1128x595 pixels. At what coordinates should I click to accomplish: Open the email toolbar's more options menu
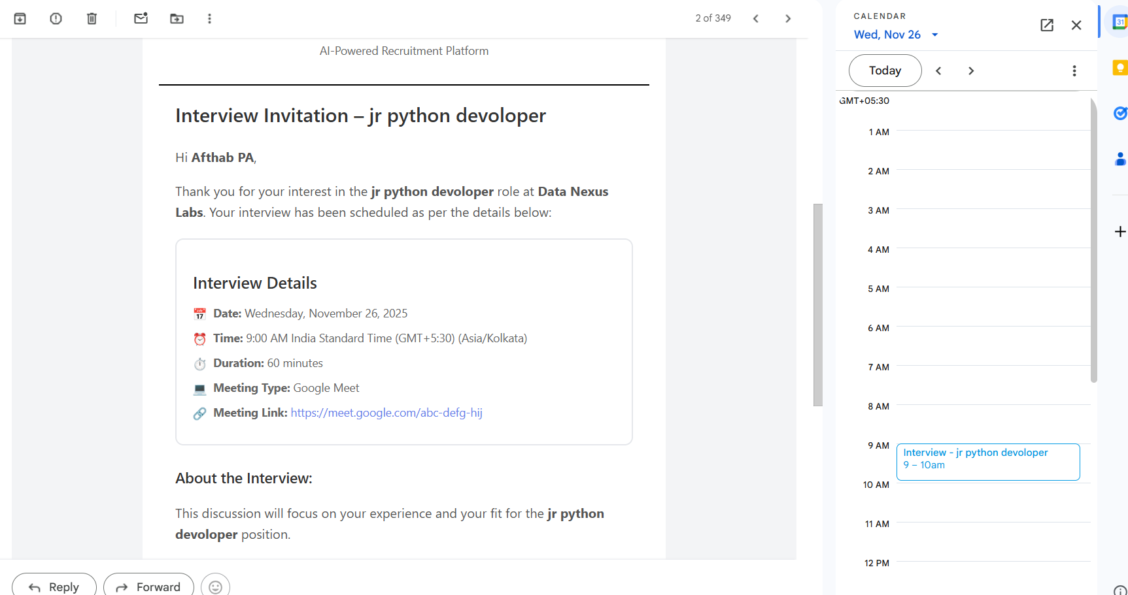[x=209, y=18]
